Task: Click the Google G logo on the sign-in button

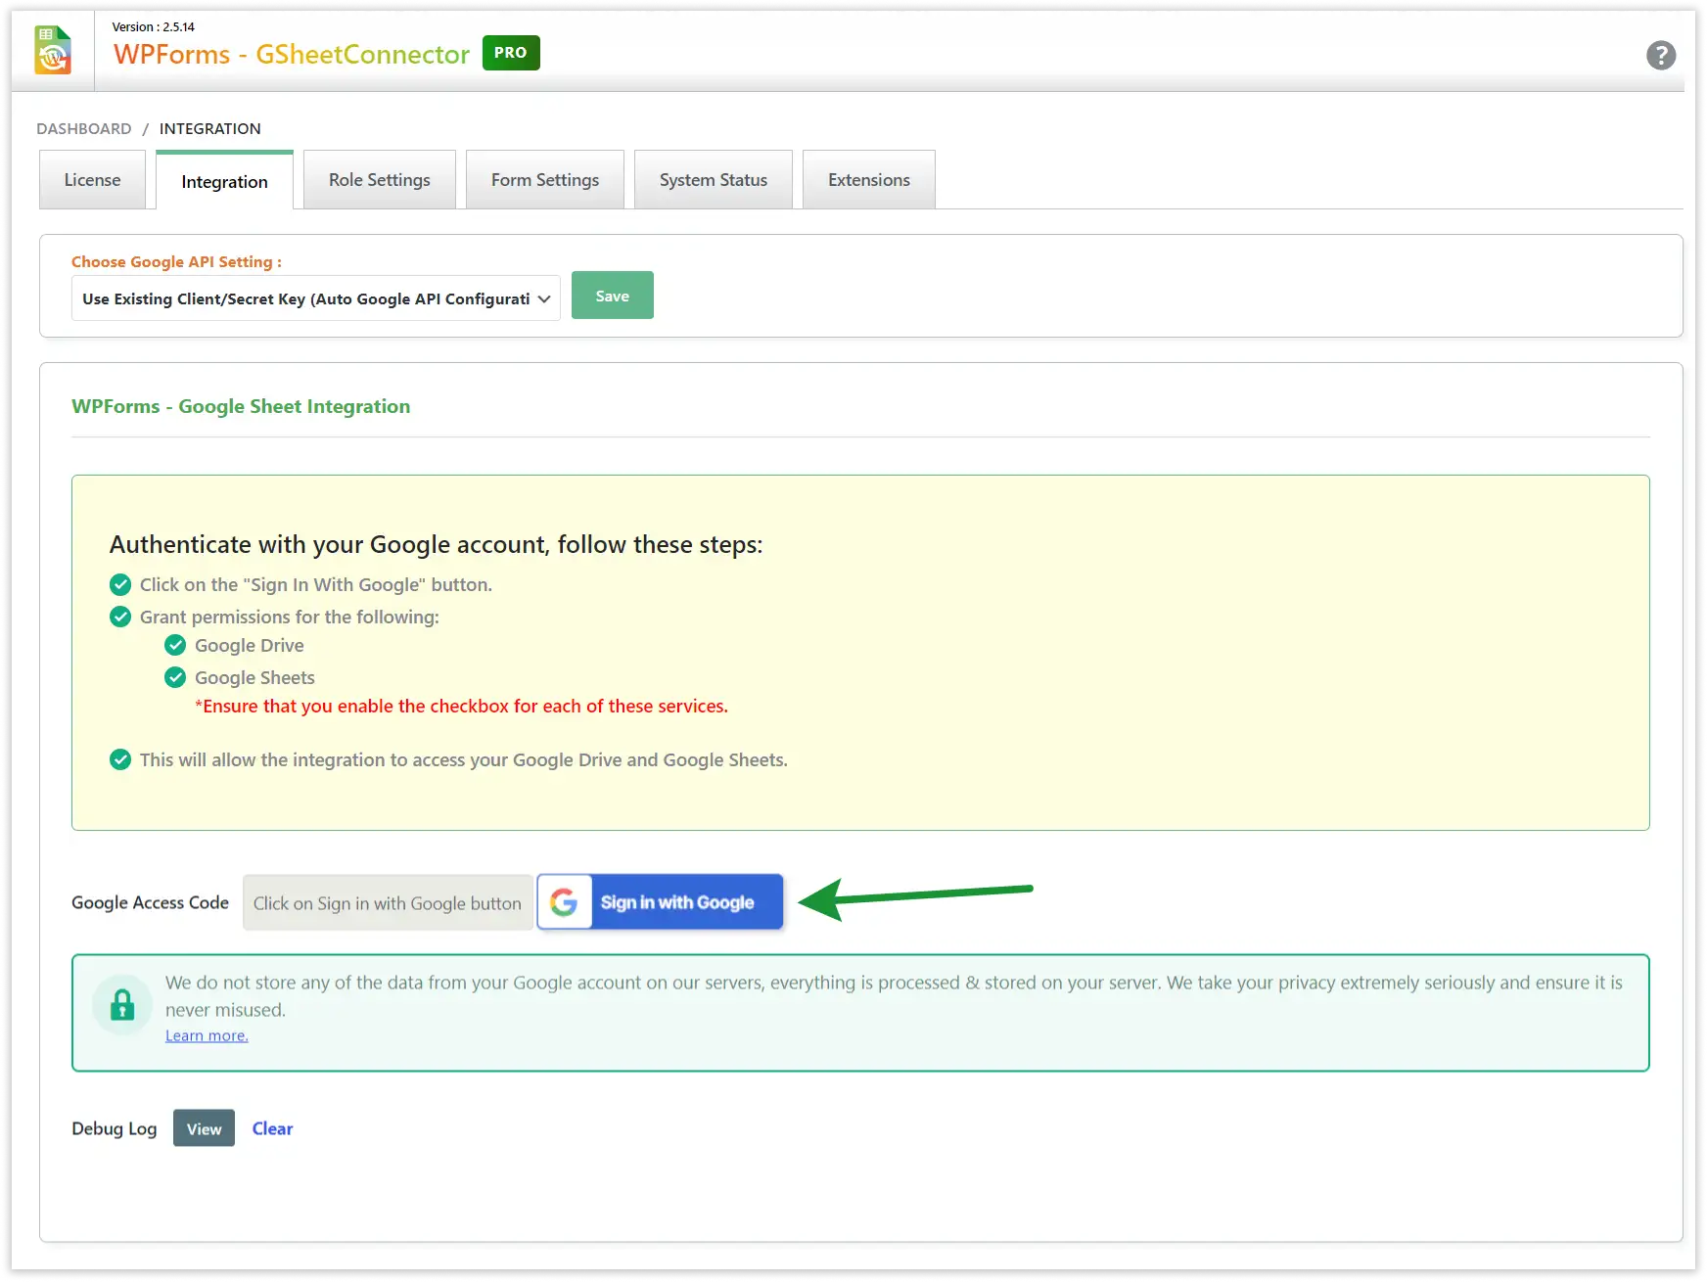Action: [565, 902]
